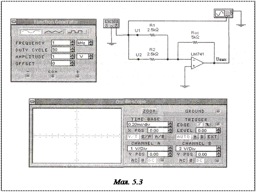The height and width of the screenshot is (192, 256).
Task: Click the amplitude value field
Action: [x=61, y=57]
